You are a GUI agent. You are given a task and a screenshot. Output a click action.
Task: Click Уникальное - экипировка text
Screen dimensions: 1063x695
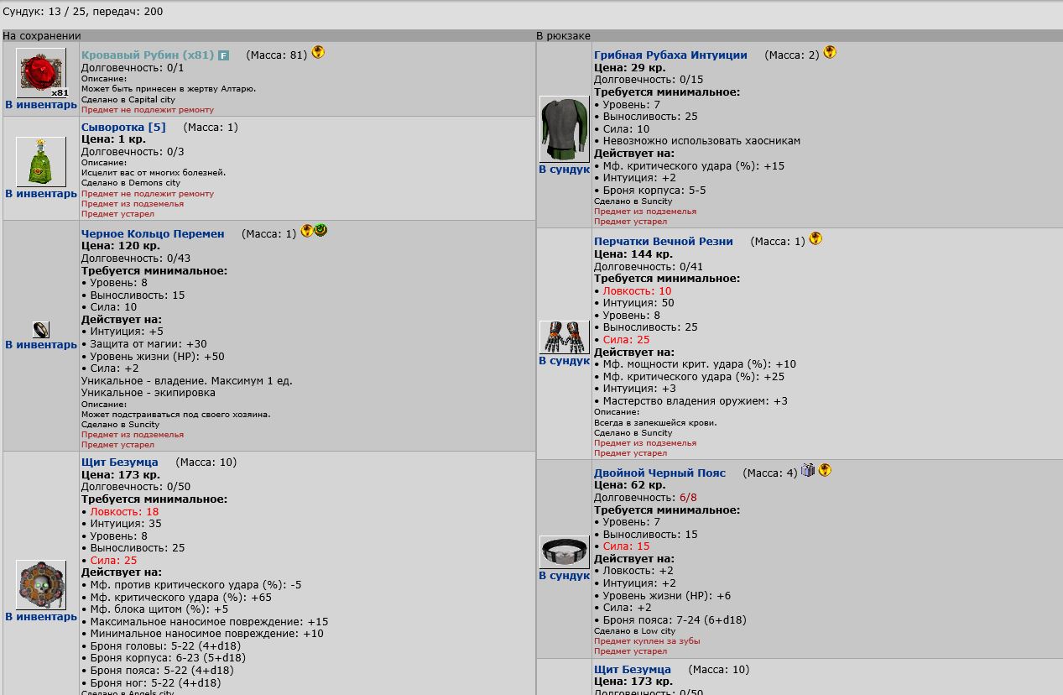coord(149,393)
